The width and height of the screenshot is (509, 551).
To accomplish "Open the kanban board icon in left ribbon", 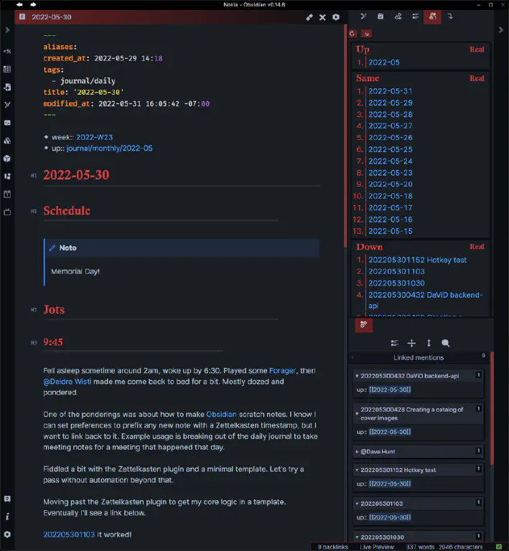I will [7, 176].
